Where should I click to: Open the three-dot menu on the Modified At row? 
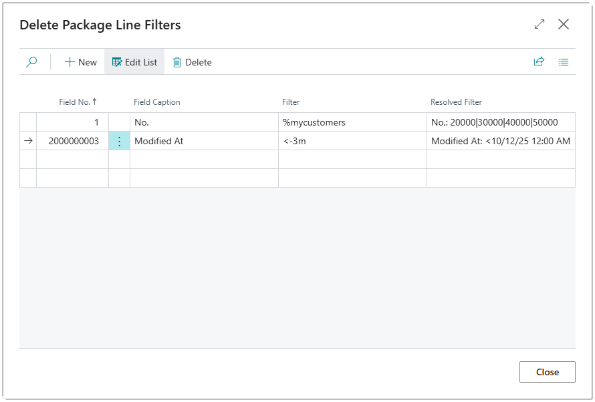[120, 141]
